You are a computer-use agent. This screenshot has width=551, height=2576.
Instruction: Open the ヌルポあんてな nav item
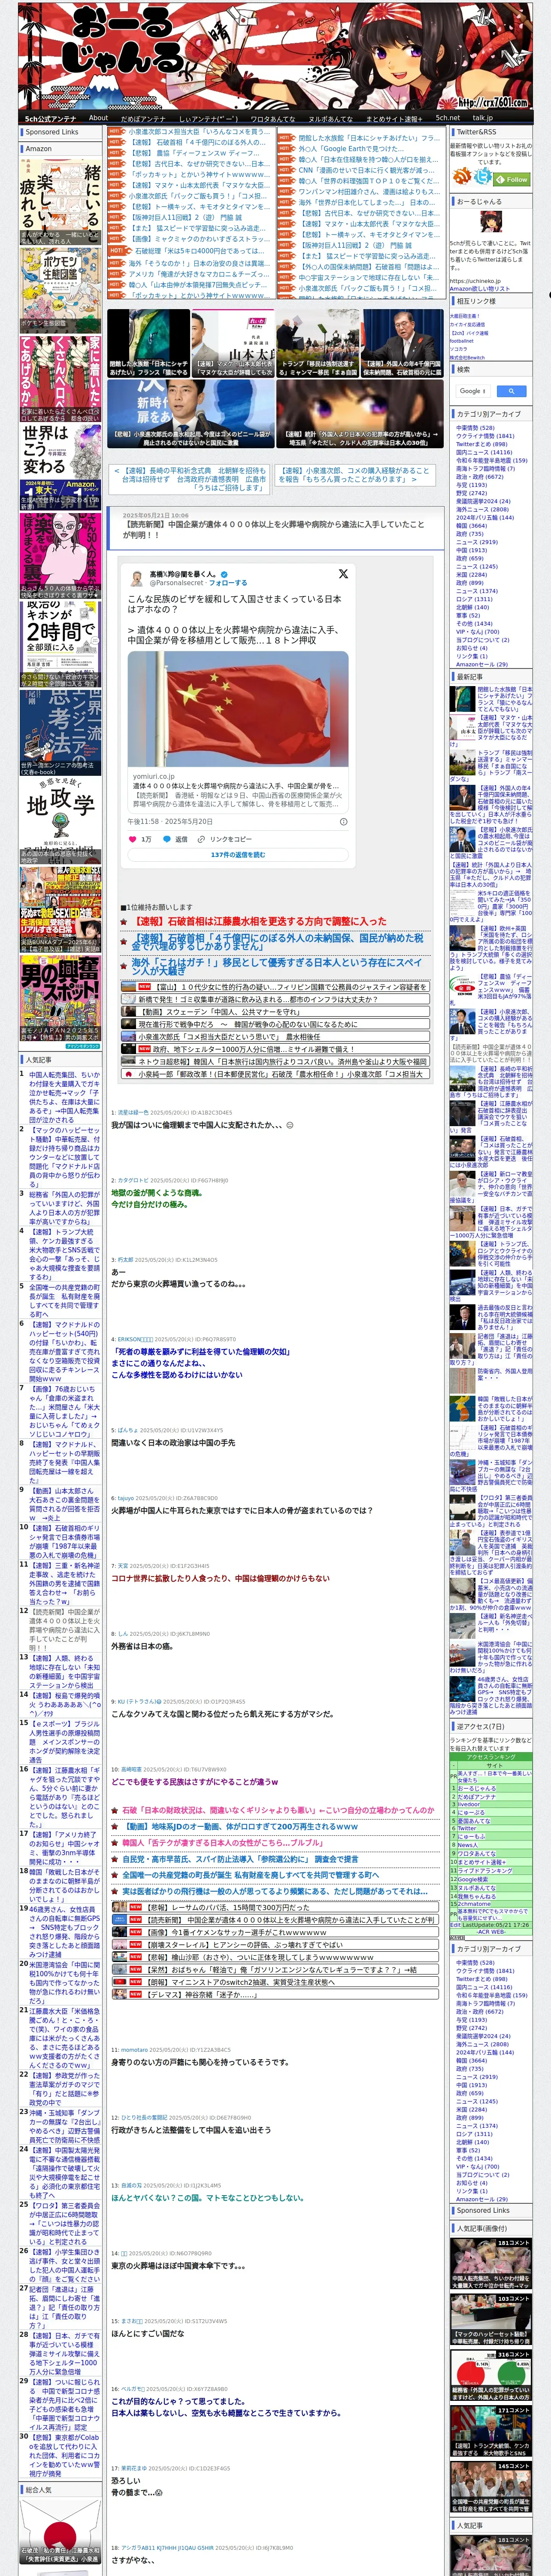330,118
